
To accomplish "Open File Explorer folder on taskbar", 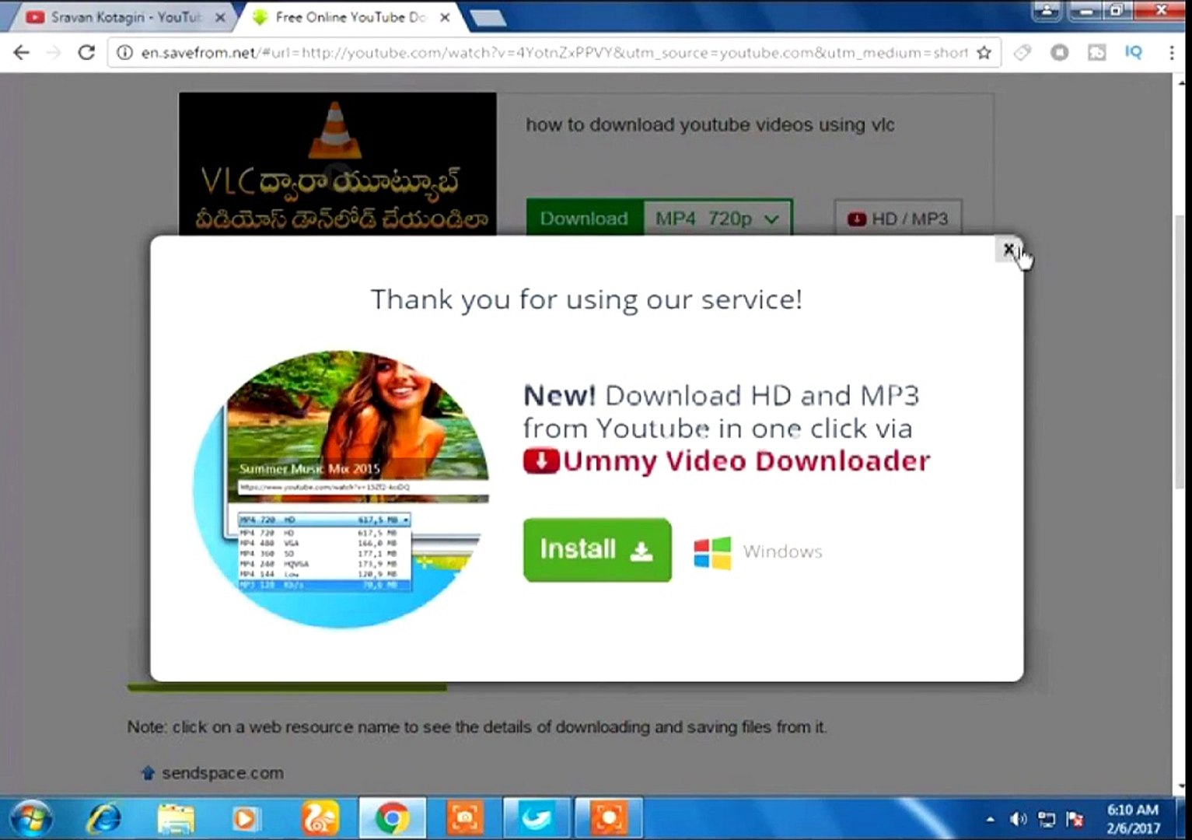I will (176, 819).
